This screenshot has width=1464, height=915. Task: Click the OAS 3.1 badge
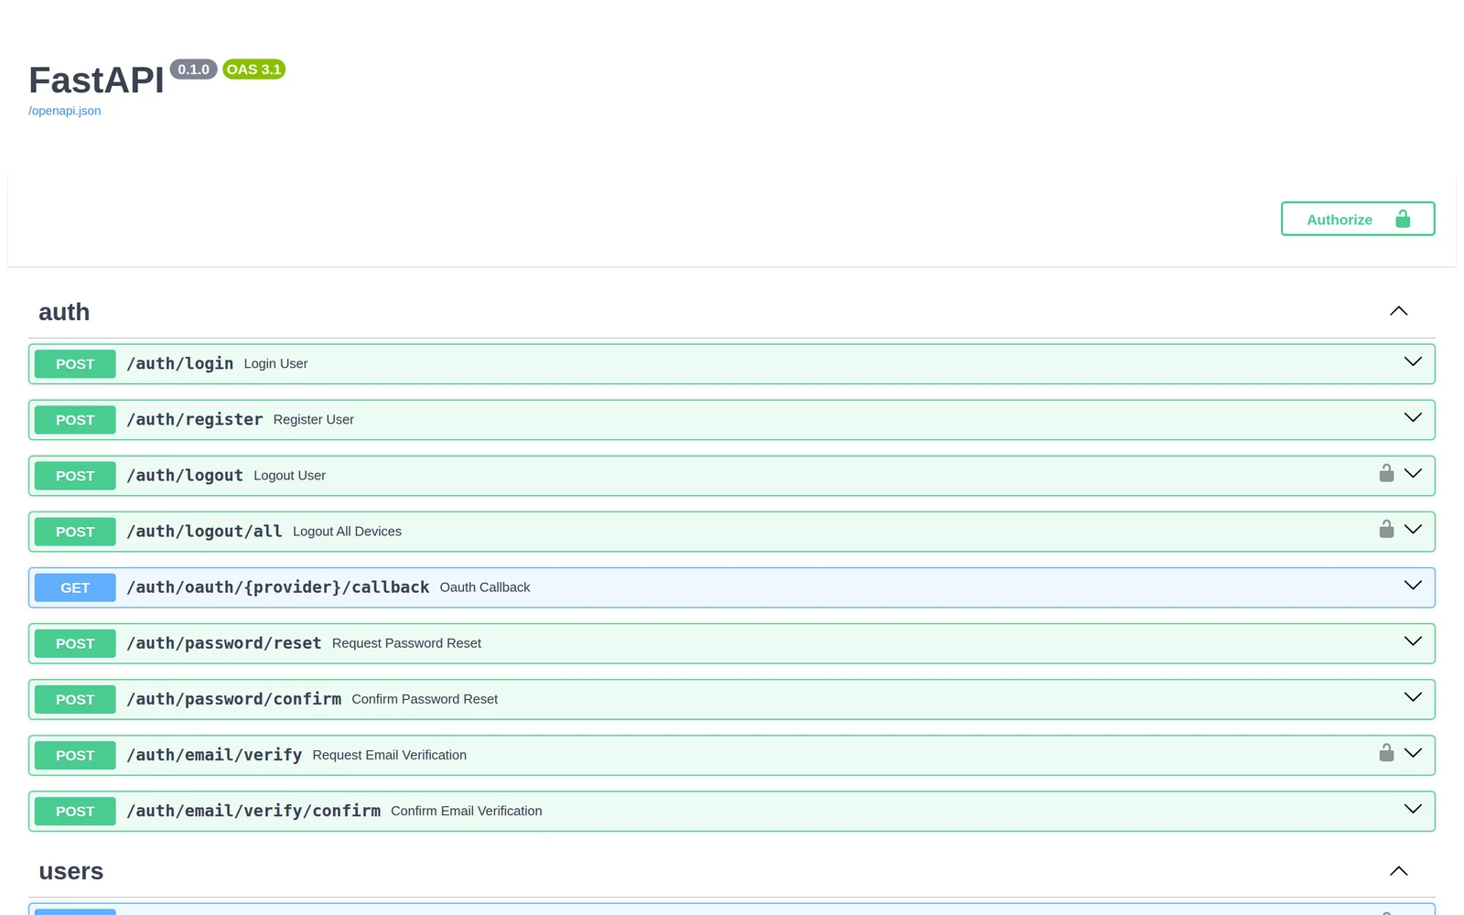coord(254,70)
